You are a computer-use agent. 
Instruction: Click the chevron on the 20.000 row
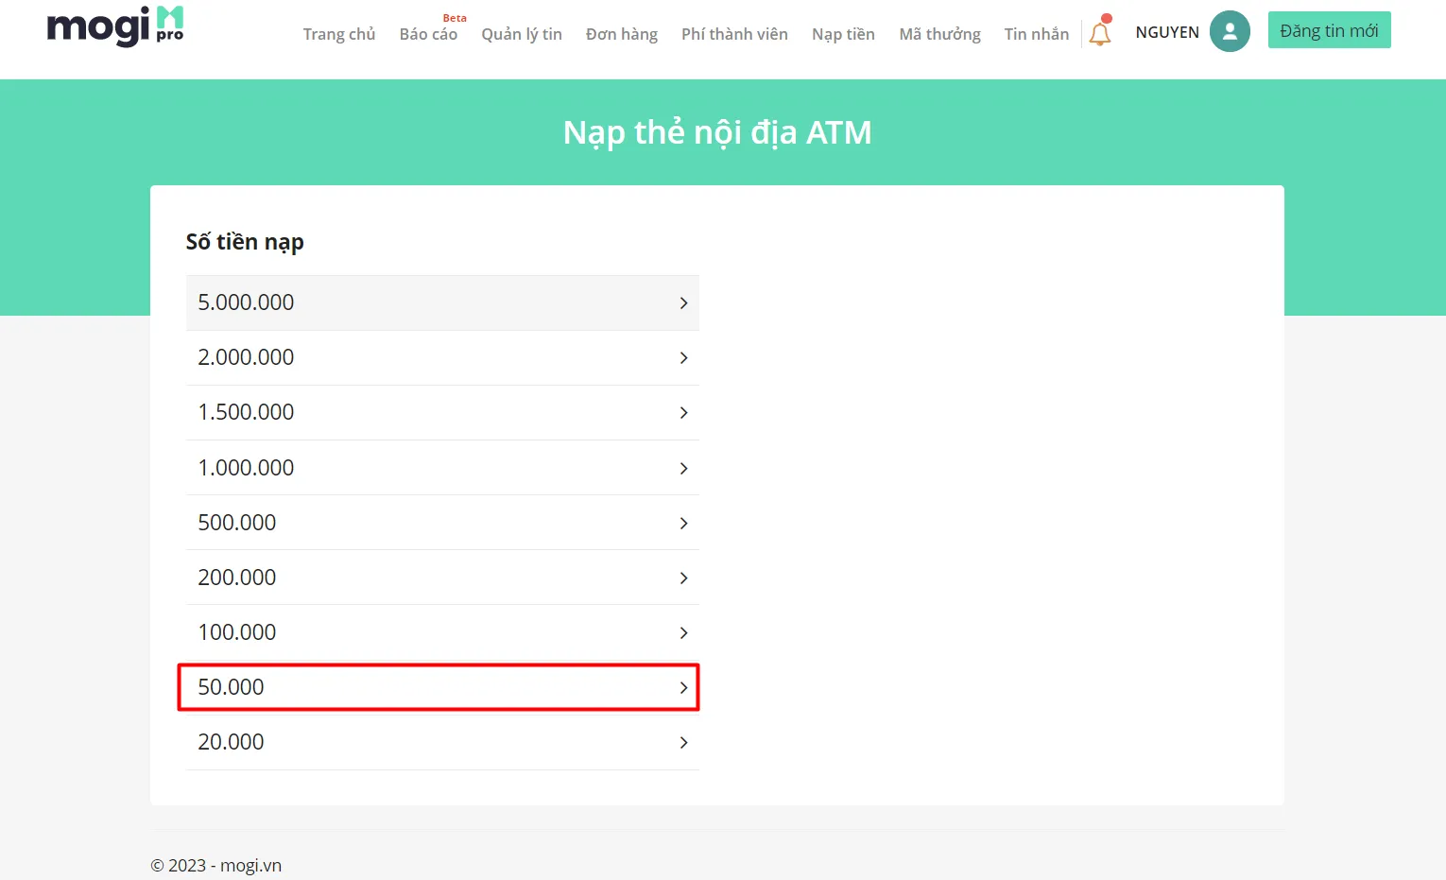(683, 742)
